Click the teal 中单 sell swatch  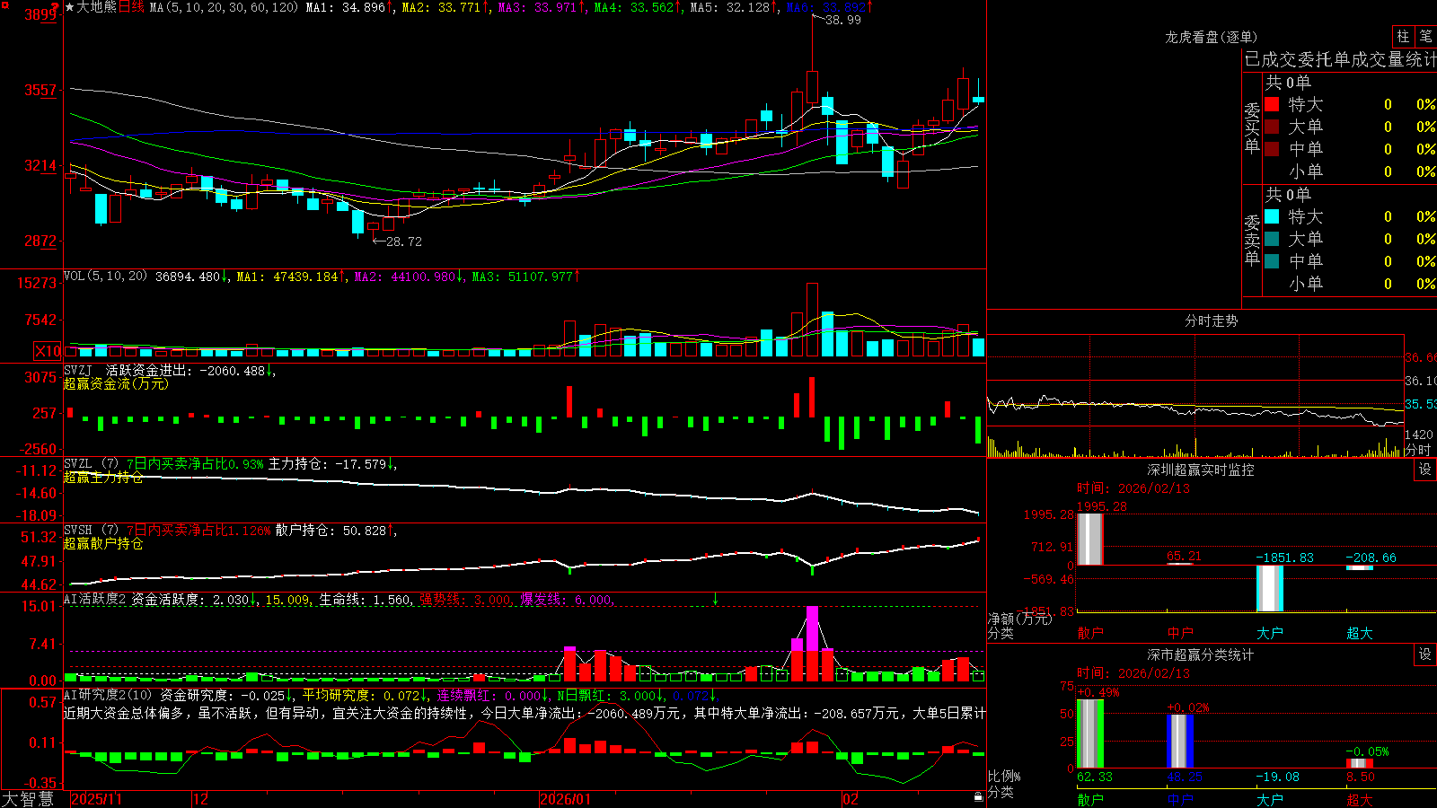[x=1272, y=261]
